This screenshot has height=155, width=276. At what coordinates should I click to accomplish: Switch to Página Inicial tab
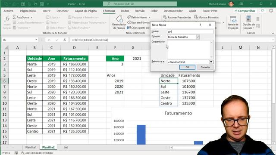(28, 11)
